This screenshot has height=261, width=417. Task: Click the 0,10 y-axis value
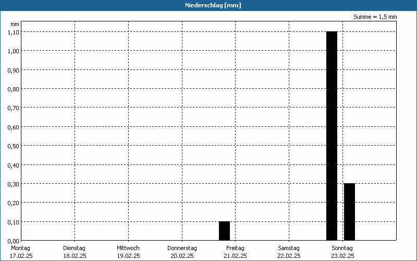tap(14, 222)
